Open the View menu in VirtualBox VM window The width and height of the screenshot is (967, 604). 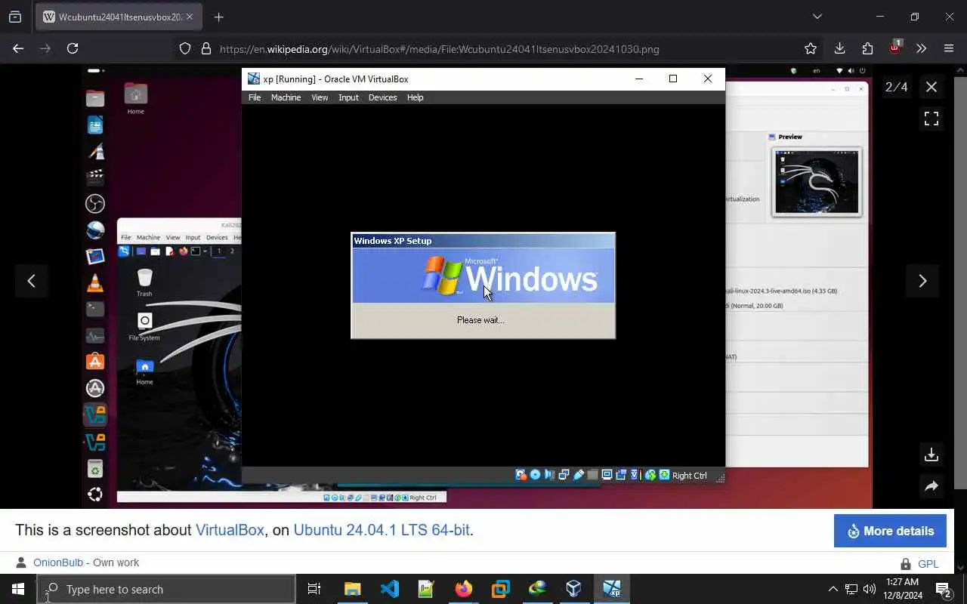click(320, 97)
